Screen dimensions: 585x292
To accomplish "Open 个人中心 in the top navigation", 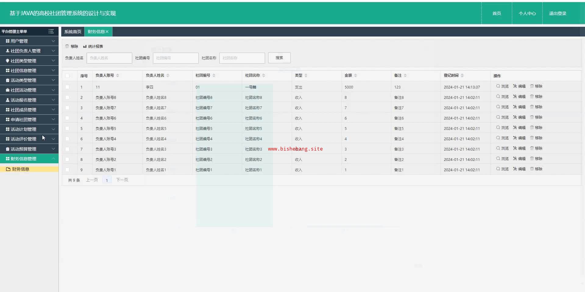I will (527, 13).
